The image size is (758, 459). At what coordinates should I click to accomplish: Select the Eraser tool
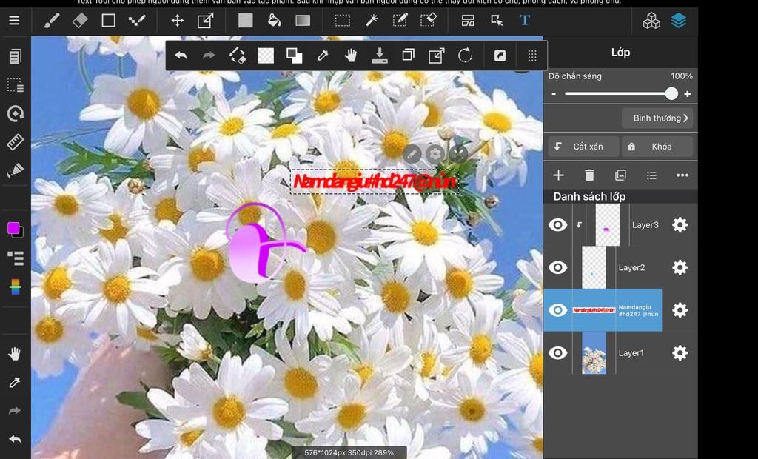(80, 21)
